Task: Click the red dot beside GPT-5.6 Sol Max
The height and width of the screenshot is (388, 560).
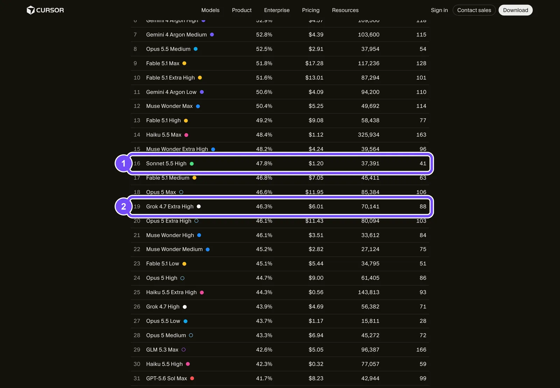Action: point(192,378)
